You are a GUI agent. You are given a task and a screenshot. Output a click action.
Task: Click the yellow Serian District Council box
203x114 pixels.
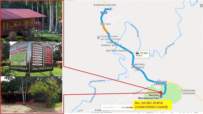tap(153, 105)
